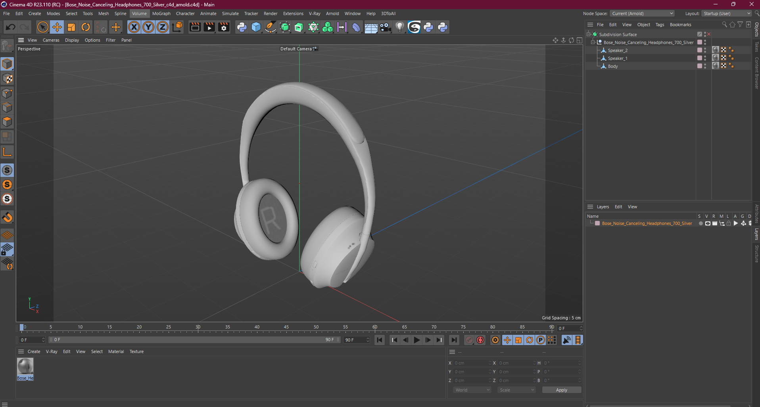Click the Locked Workplane icon
760x407 pixels.
pyautogui.click(x=7, y=250)
